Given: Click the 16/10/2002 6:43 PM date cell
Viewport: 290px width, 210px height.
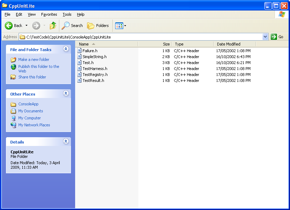Looking at the screenshot, I should 233,57.
